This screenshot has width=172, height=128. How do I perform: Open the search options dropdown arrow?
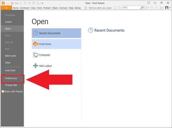click(149, 8)
